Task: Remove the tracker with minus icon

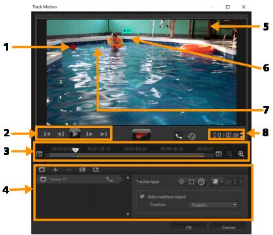Action: (x=69, y=170)
